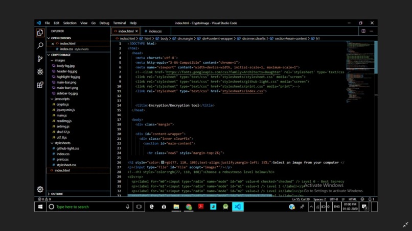Image resolution: width=412 pixels, height=231 pixels.
Task: Open the Help menu
Action: 133,23
